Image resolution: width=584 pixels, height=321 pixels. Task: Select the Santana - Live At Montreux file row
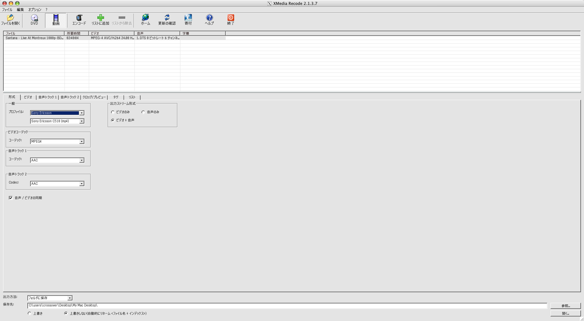(x=114, y=38)
